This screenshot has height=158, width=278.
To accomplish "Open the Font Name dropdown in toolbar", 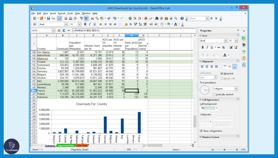I will tap(66, 24).
